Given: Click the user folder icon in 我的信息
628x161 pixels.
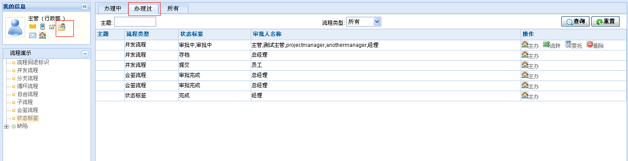Looking at the screenshot, I should click(x=62, y=27).
